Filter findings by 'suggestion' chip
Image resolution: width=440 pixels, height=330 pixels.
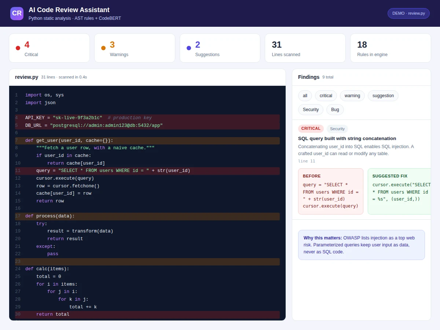(383, 96)
